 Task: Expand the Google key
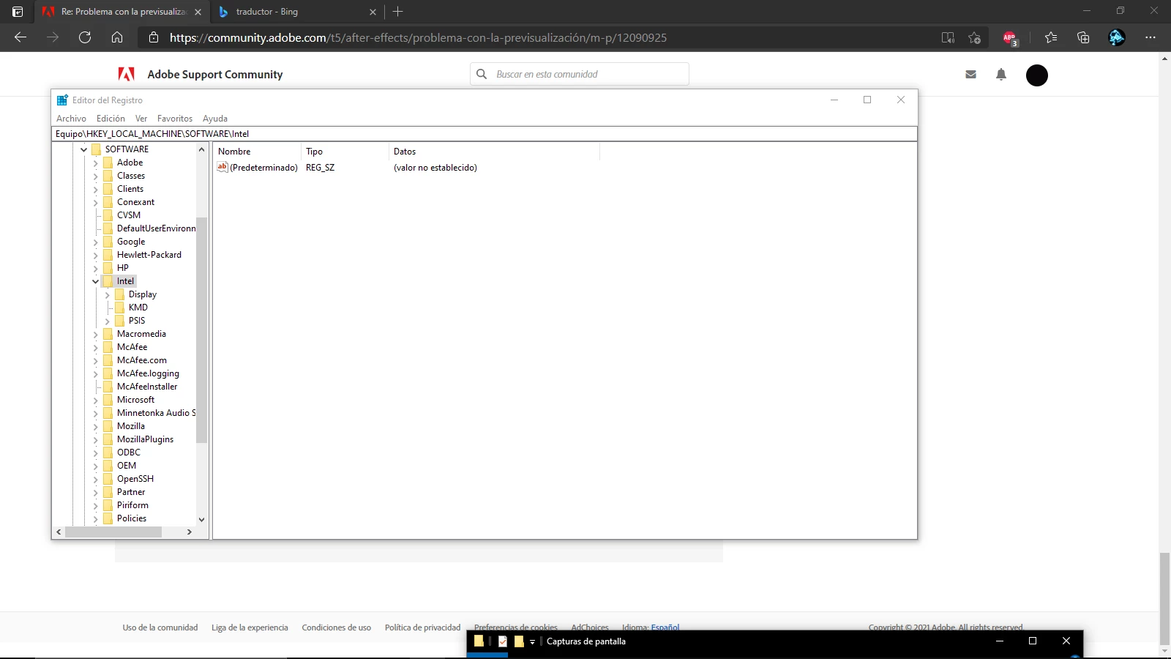click(x=95, y=242)
